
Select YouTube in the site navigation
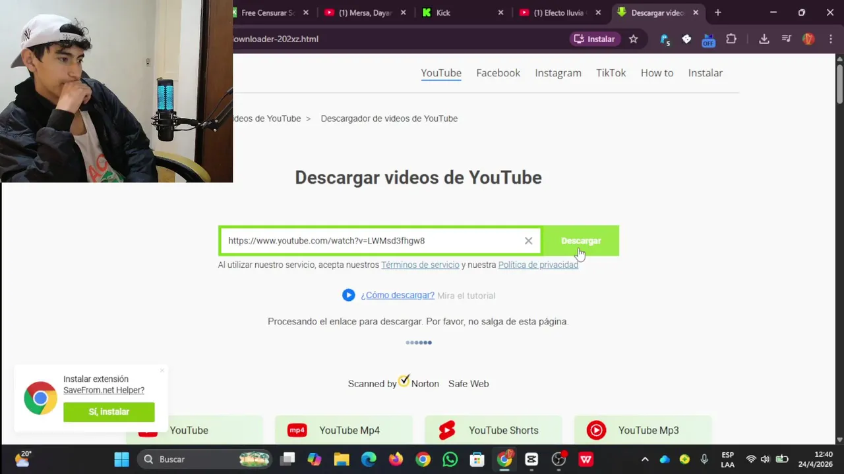[441, 73]
